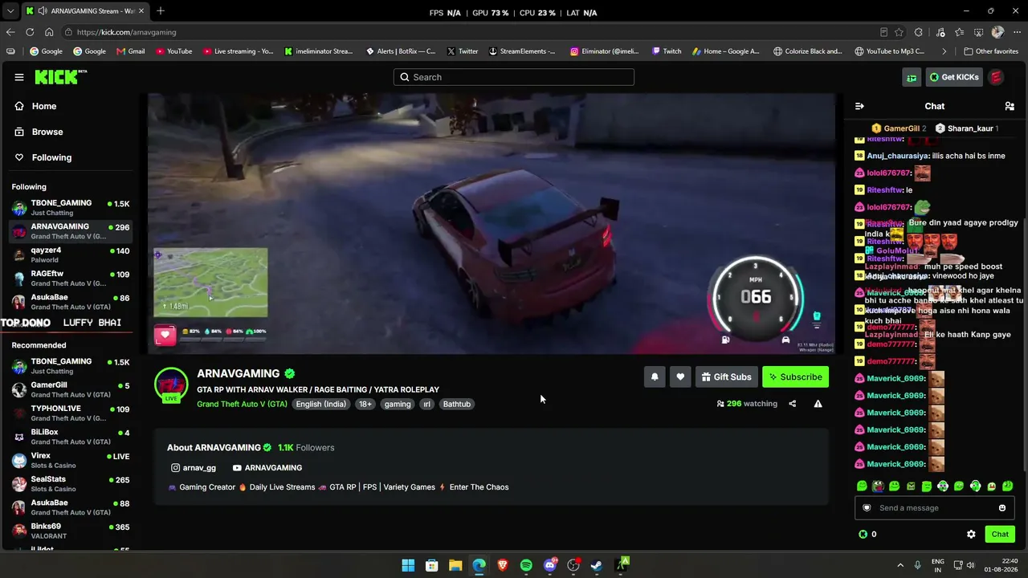Open the hamburger sidebar menu
The height and width of the screenshot is (578, 1028).
[x=19, y=77]
